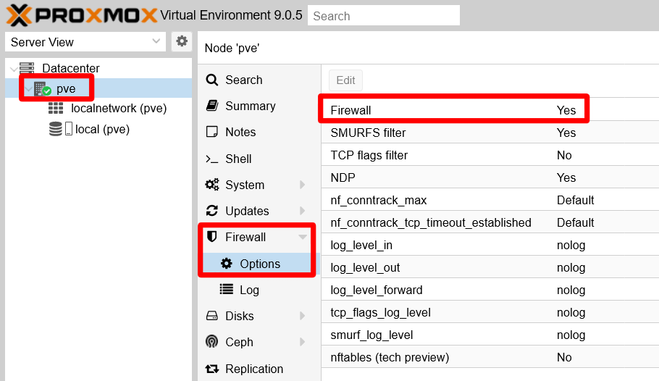Click the TCP flags filter value No
659x381 pixels.
(564, 155)
